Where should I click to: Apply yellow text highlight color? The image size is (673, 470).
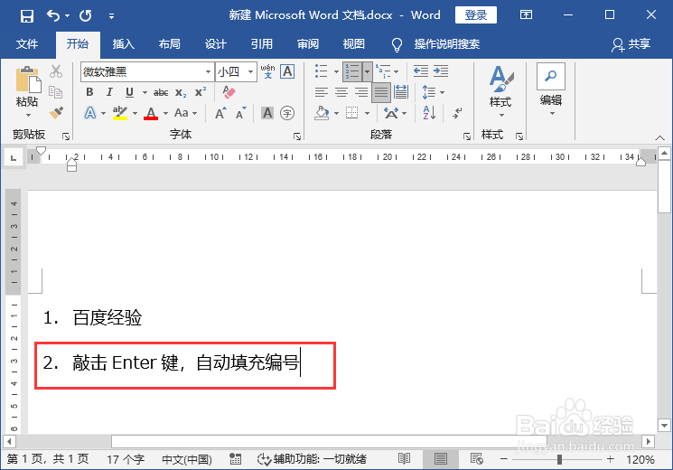click(x=120, y=113)
